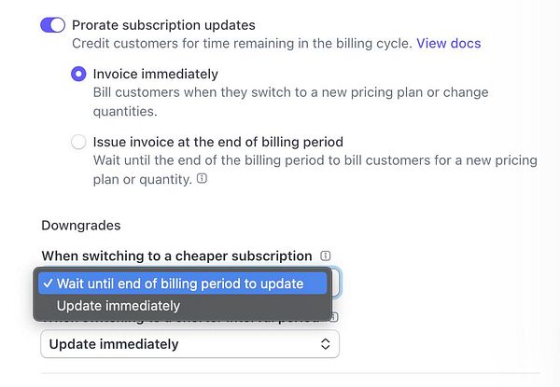
Task: Click info icon after 'plan or quantity'
Action: (x=203, y=179)
